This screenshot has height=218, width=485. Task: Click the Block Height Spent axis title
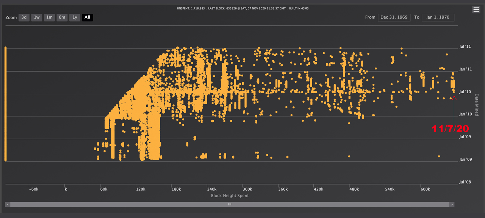pos(230,196)
